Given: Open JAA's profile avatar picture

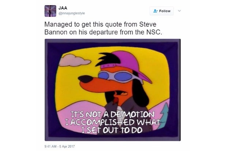Looking at the screenshot, I should click(x=50, y=11).
